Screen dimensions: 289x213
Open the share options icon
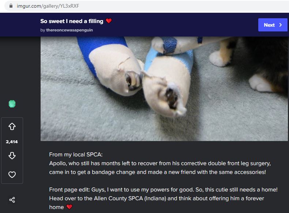click(x=12, y=200)
